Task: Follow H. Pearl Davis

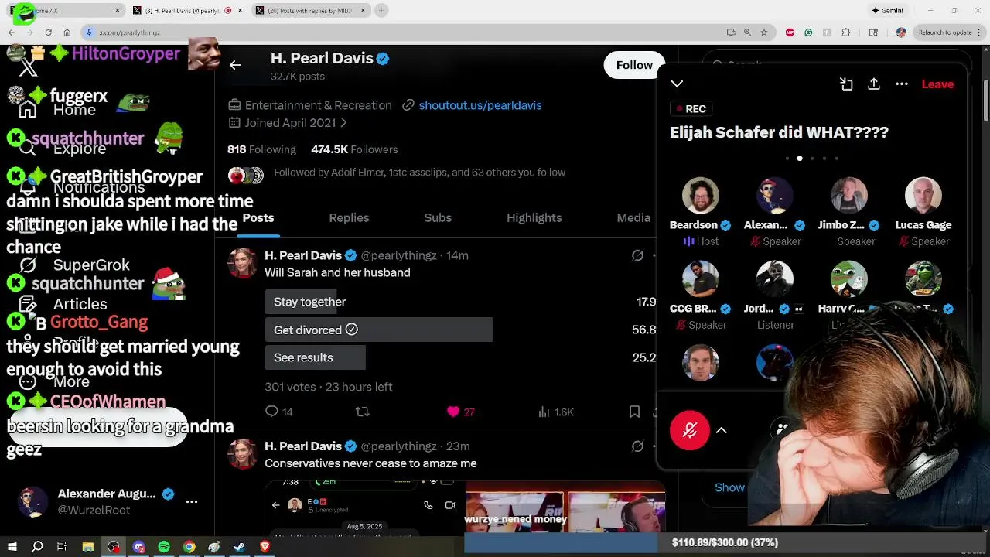Action: (634, 65)
